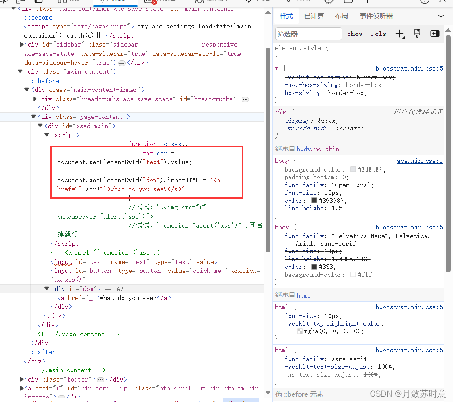Click the line-height: 1.5 declaration

[x=314, y=208]
